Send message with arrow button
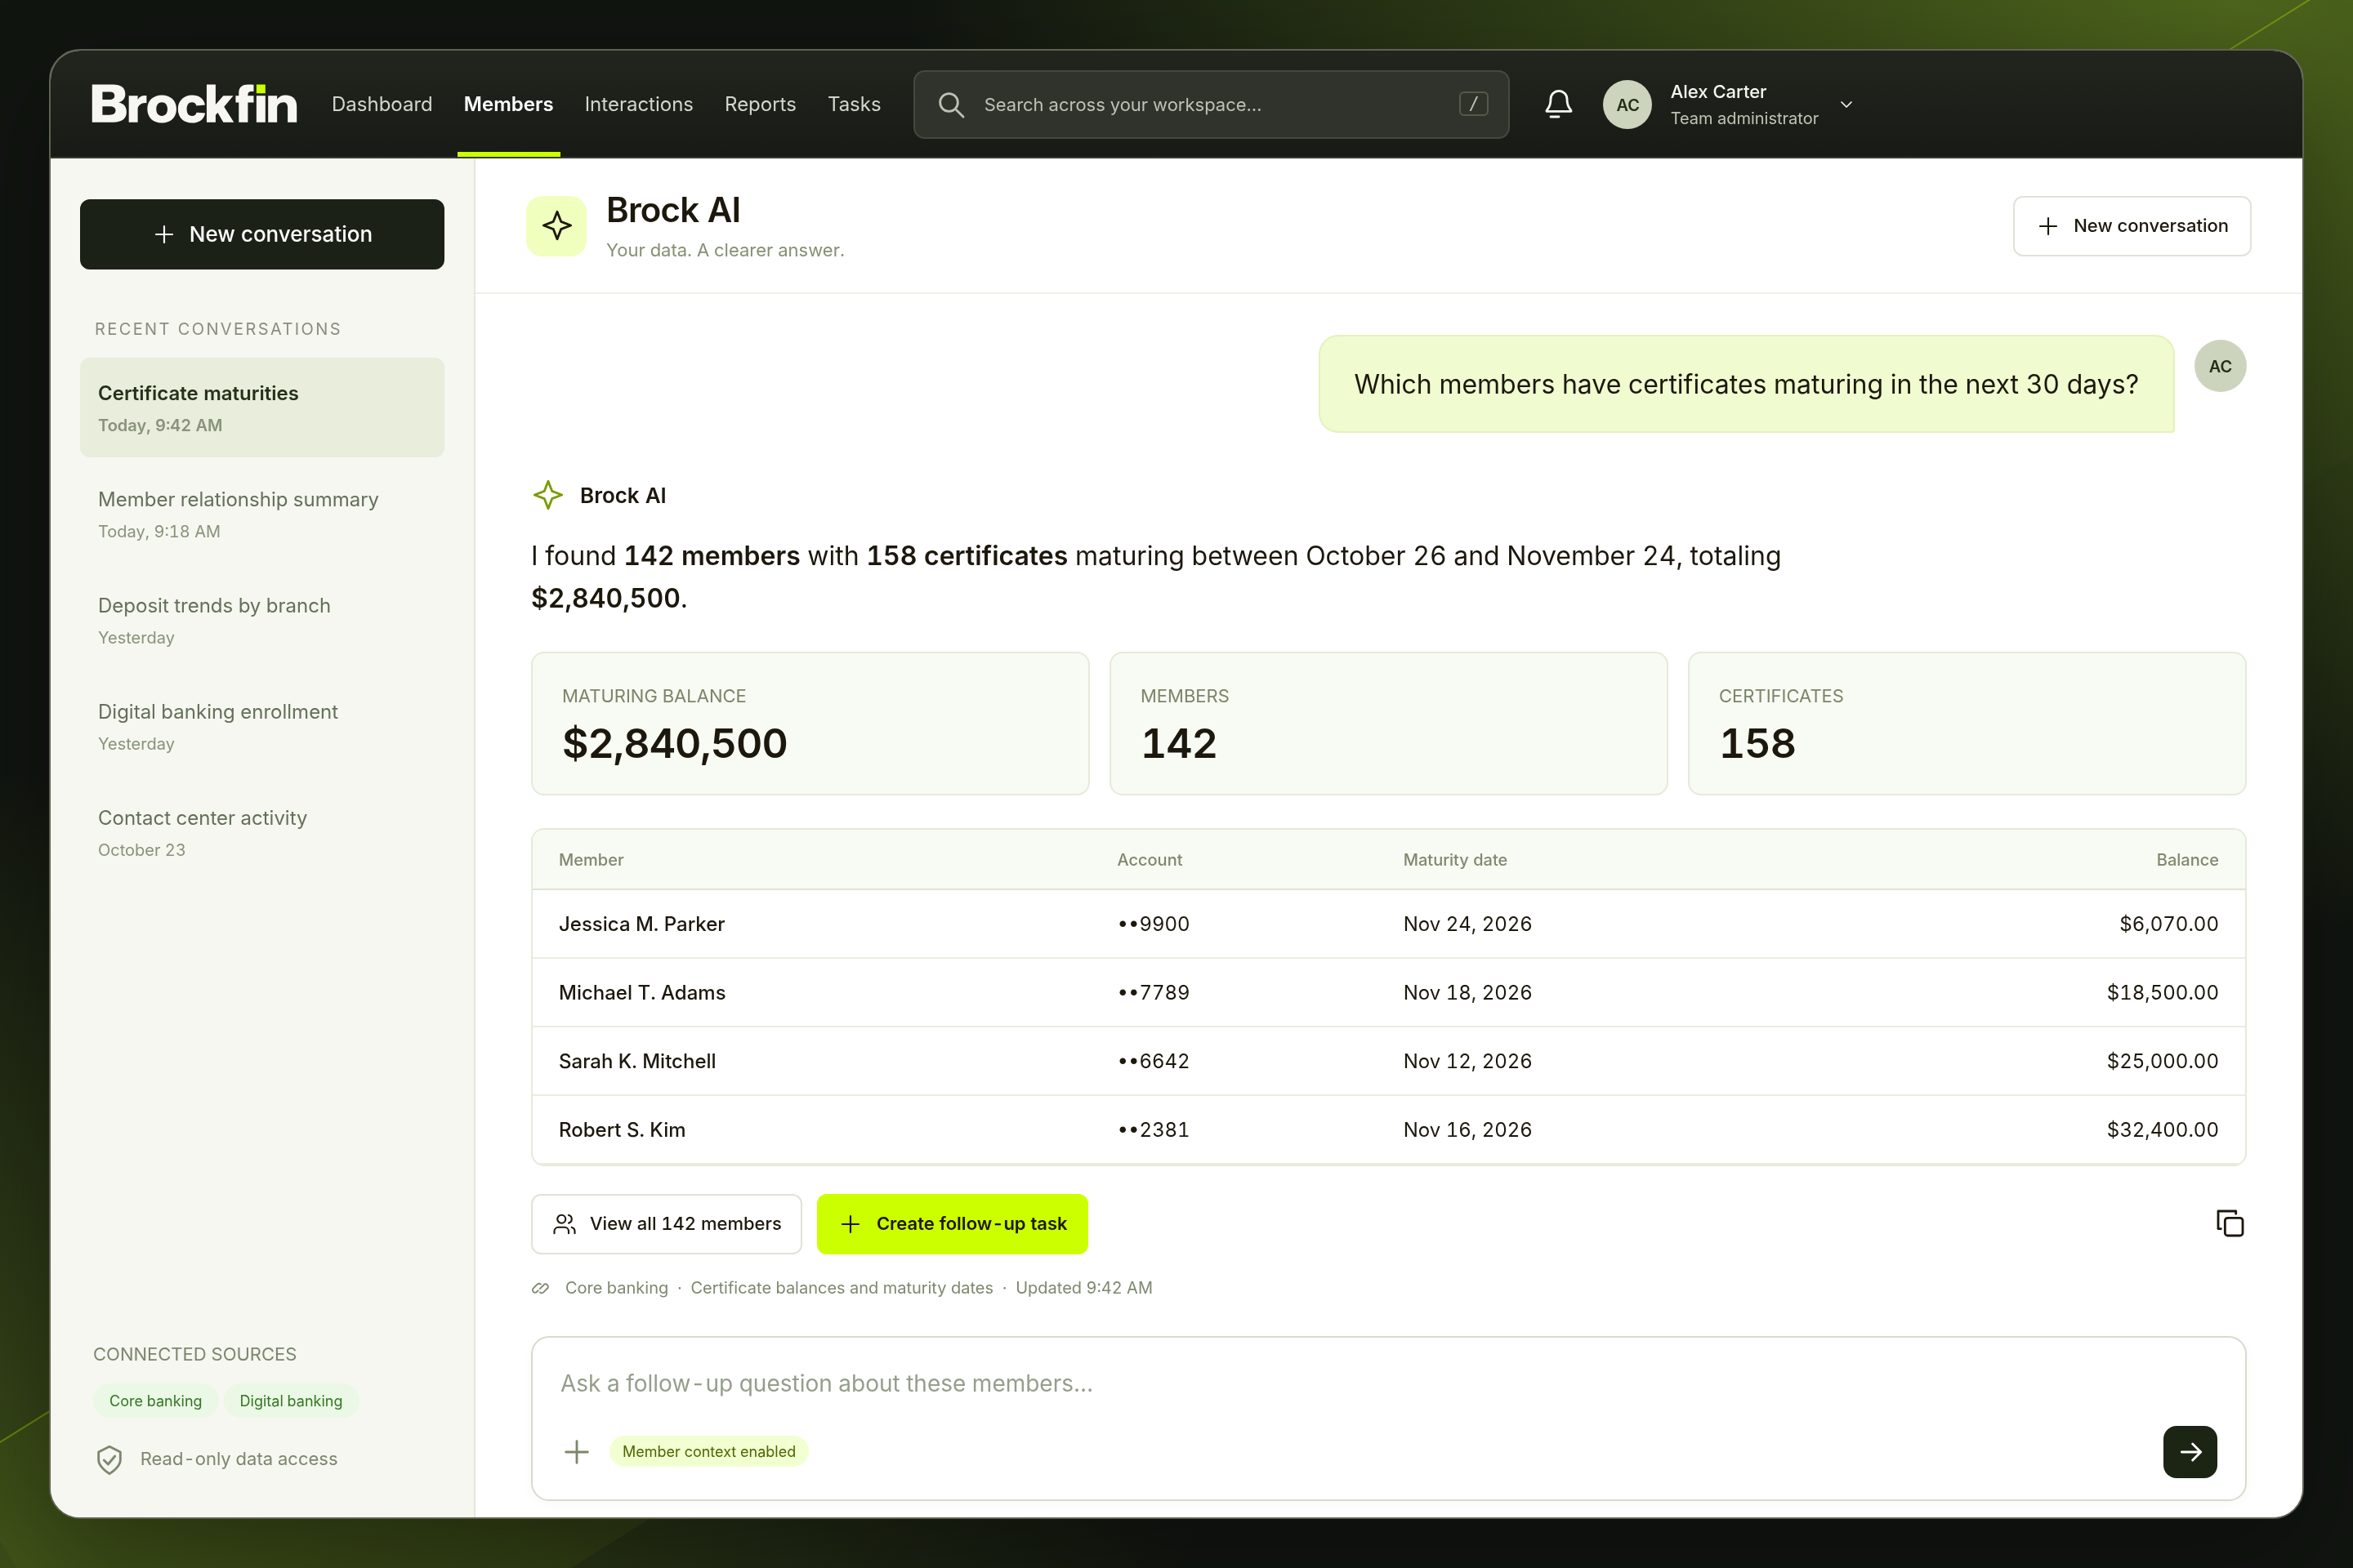2353x1568 pixels. click(2189, 1451)
